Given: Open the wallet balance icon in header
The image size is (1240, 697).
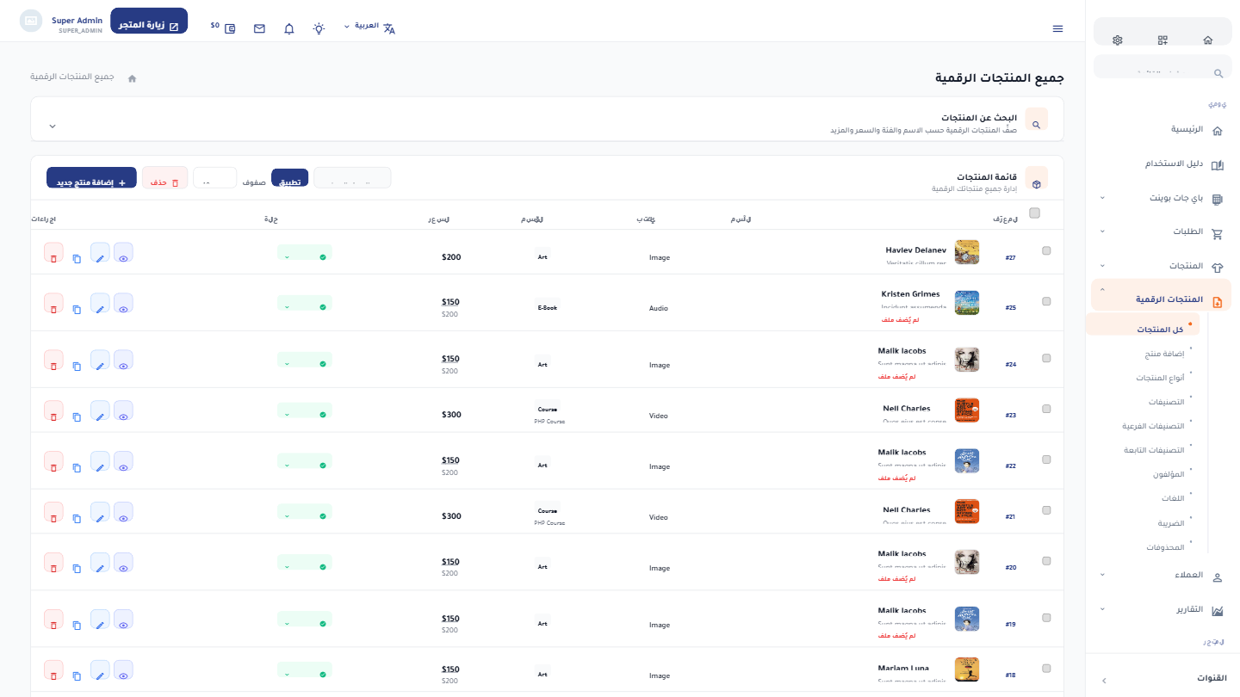Looking at the screenshot, I should (x=230, y=28).
